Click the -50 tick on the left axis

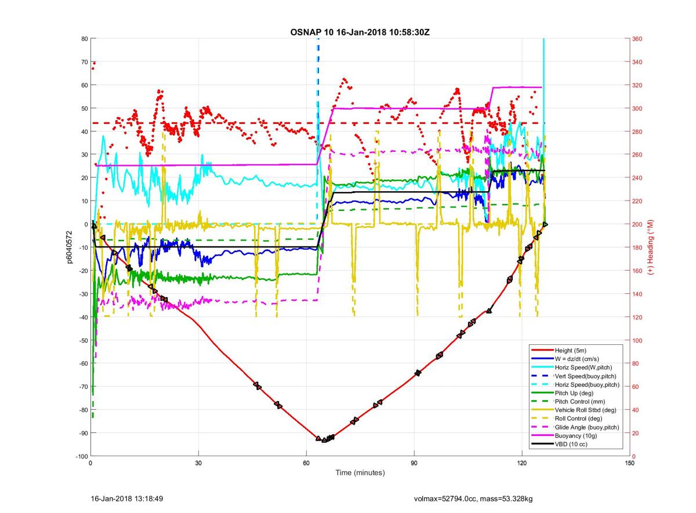82,340
